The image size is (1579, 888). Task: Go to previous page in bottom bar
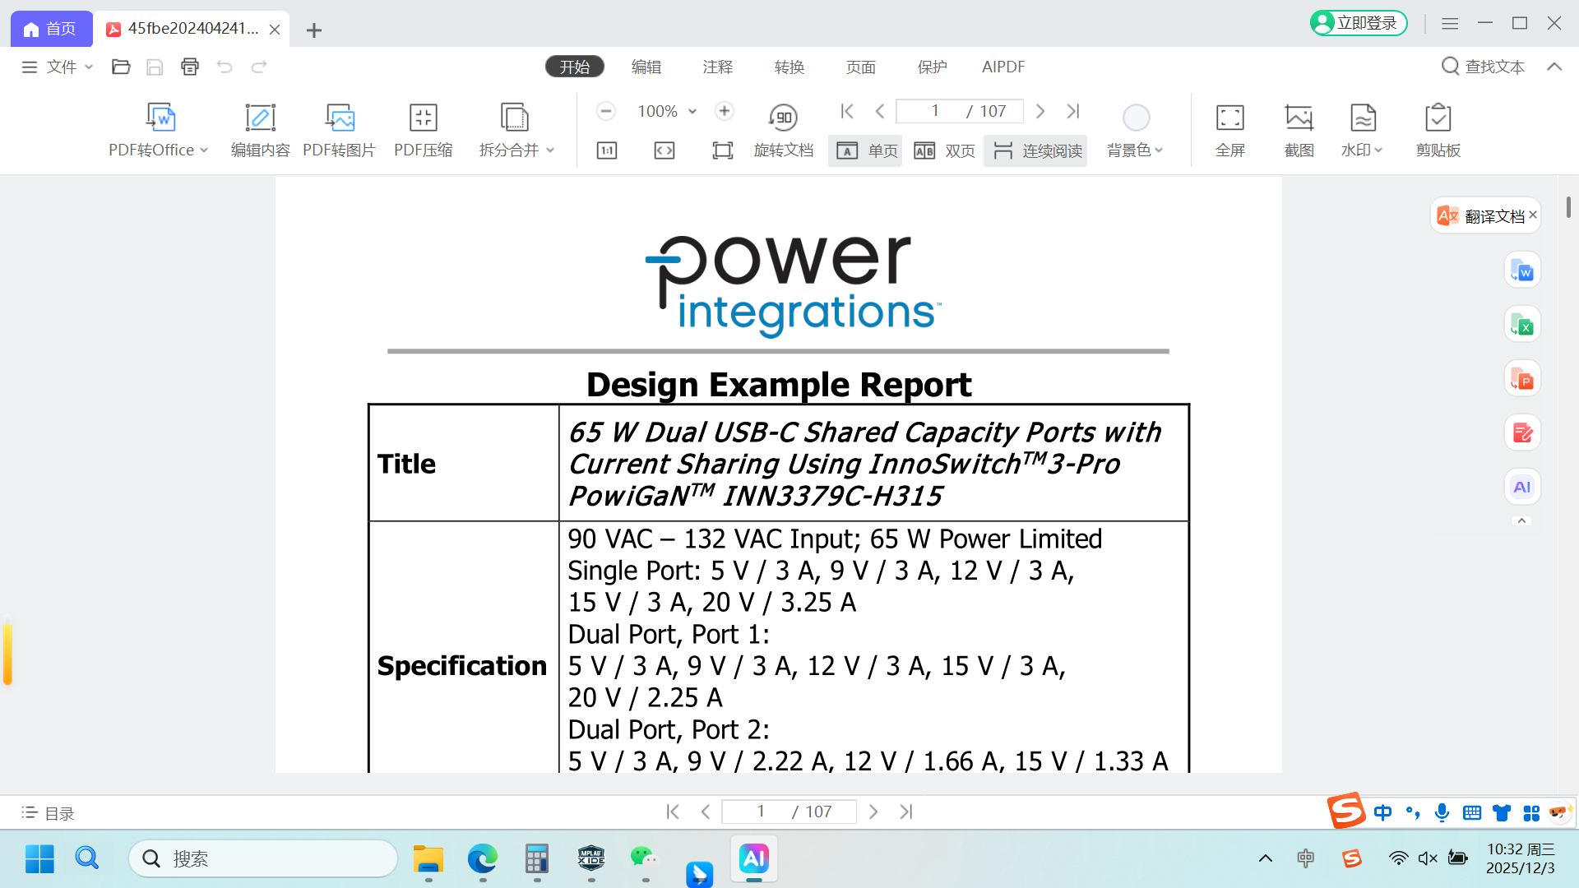pos(706,812)
